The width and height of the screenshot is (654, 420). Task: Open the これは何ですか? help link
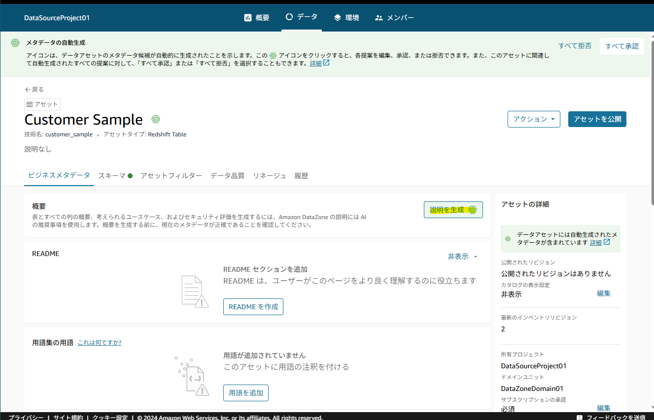(x=99, y=342)
